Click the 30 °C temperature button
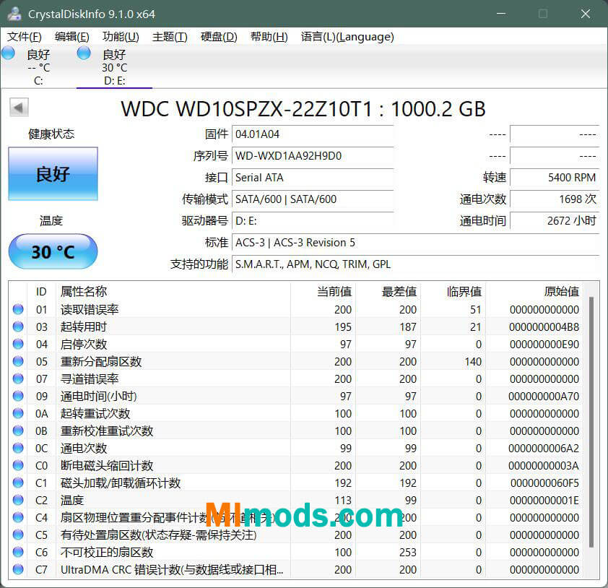The image size is (608, 588). [53, 251]
